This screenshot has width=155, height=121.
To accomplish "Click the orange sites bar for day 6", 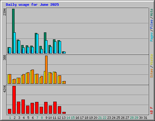I will click(33, 77).
